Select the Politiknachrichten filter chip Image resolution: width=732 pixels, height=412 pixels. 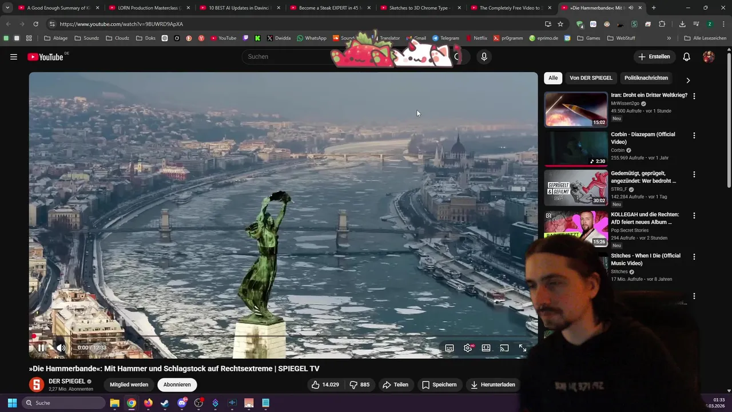[x=646, y=78]
